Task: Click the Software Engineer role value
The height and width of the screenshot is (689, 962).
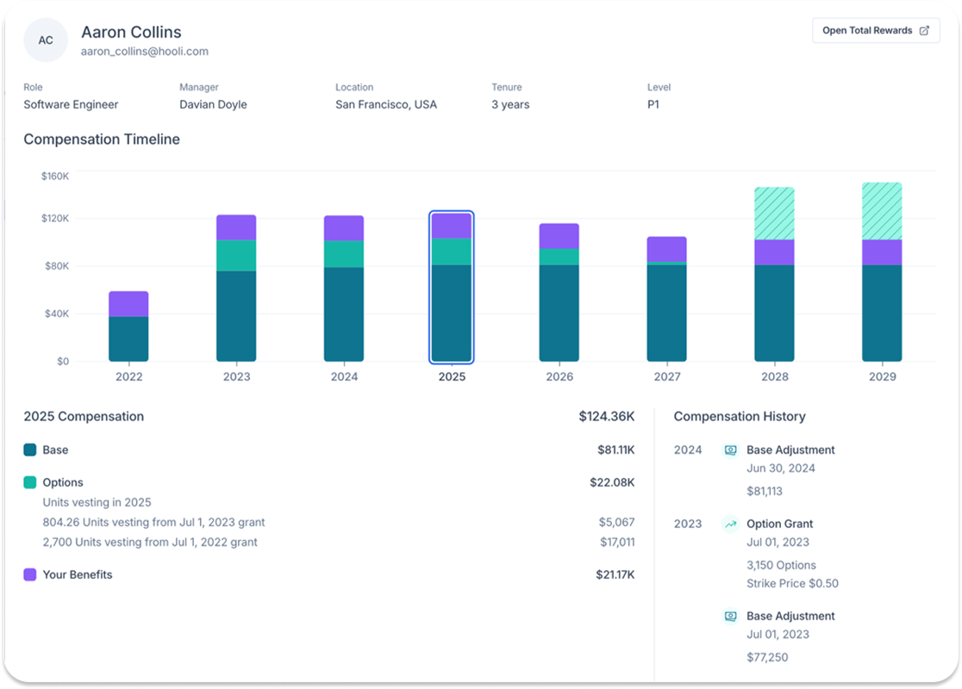Action: click(72, 105)
